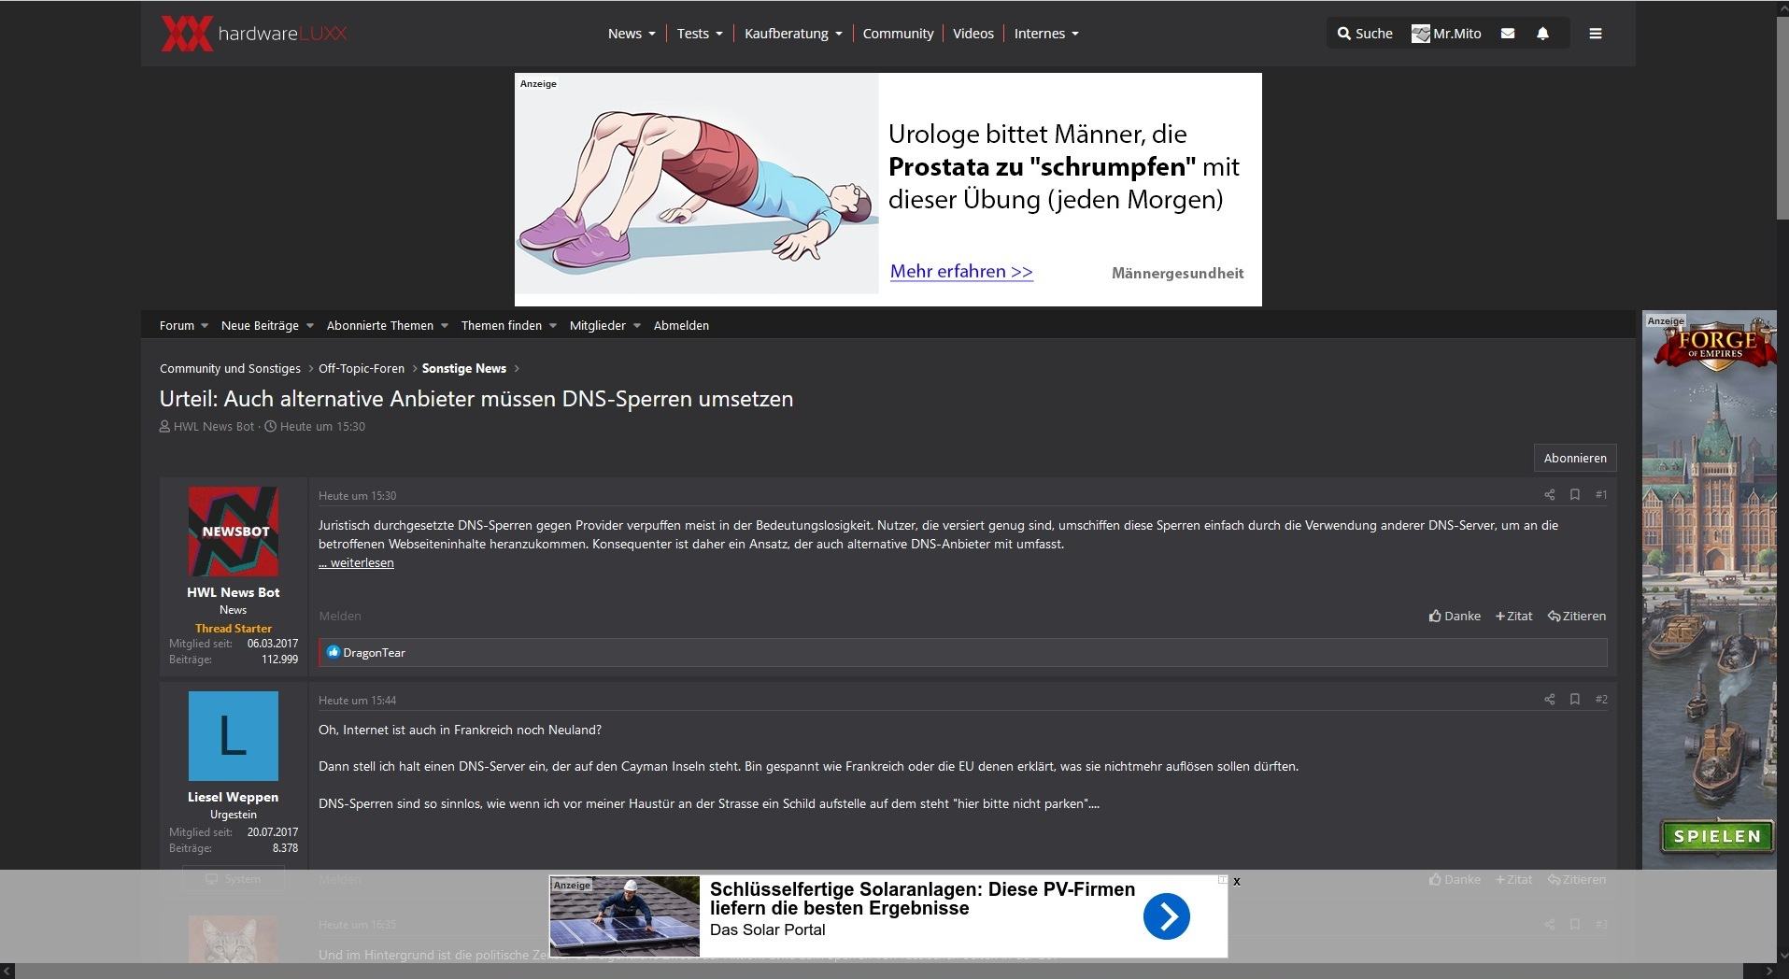Close the bottom solar ad banner
This screenshot has height=979, width=1789.
pos(1237,881)
